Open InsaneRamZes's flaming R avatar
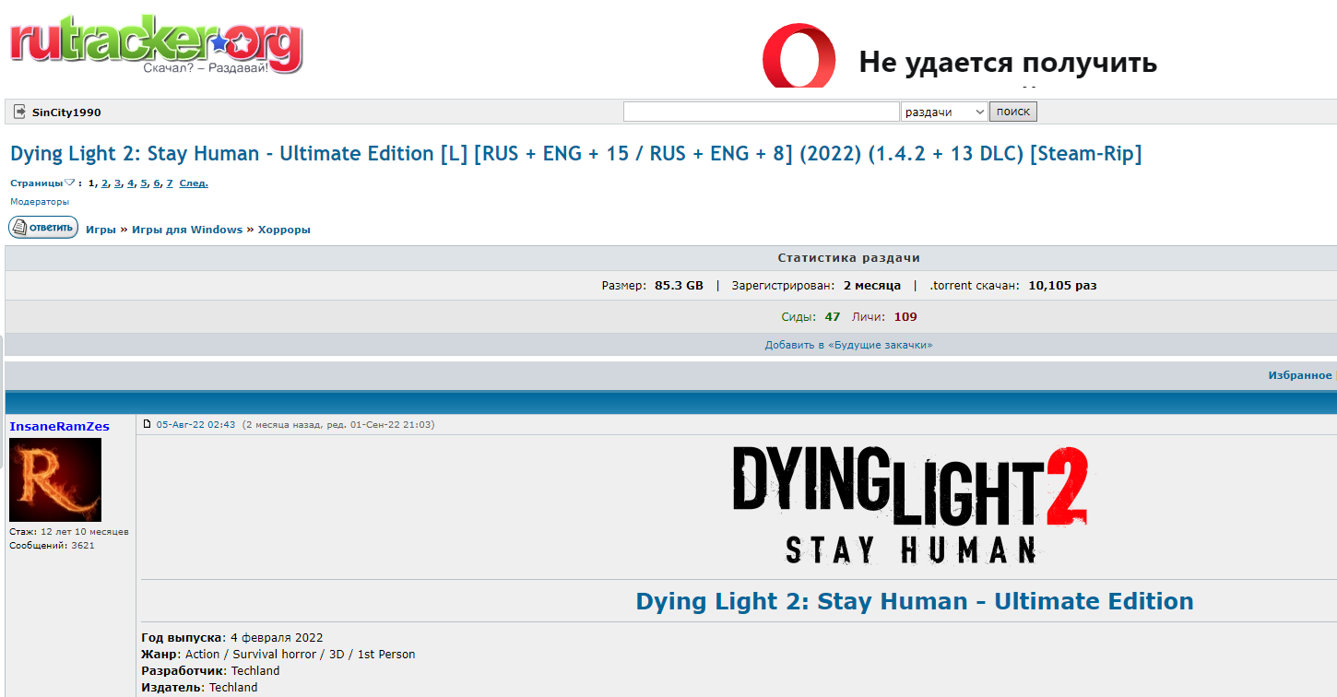This screenshot has width=1337, height=697. point(55,479)
